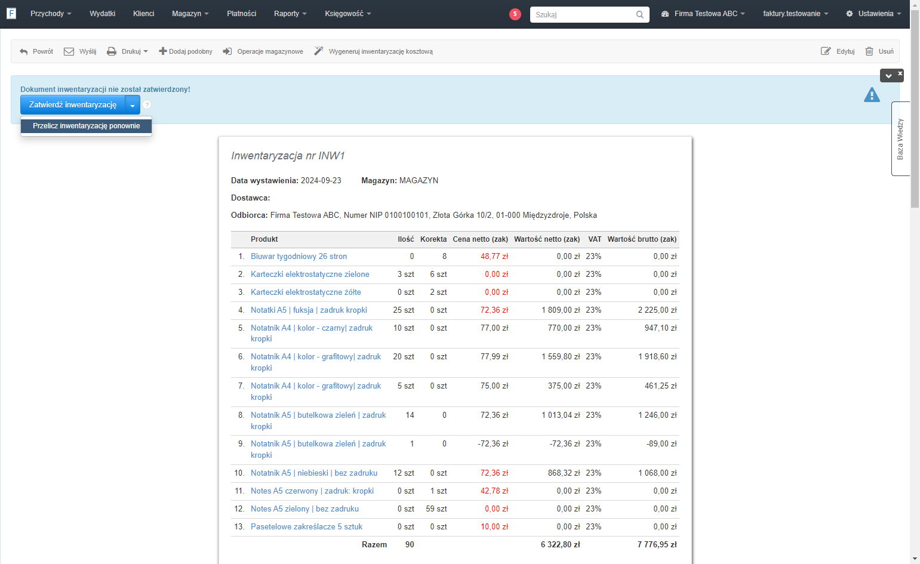Open Operacje magazynowe from the toolbar
This screenshot has width=920, height=564.
tap(263, 51)
